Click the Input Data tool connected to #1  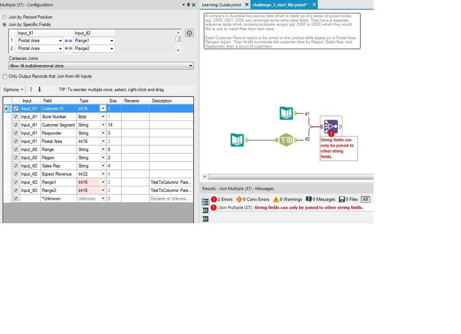[286, 113]
